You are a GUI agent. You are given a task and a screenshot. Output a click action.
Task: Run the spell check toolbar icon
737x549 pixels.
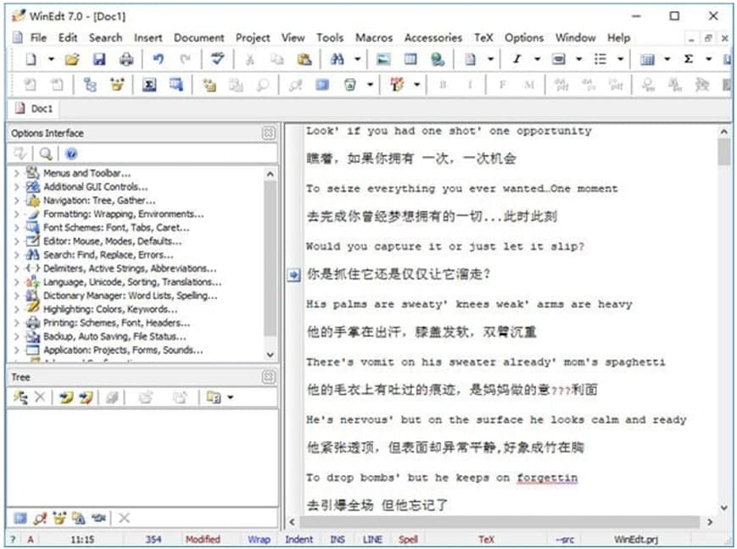219,59
